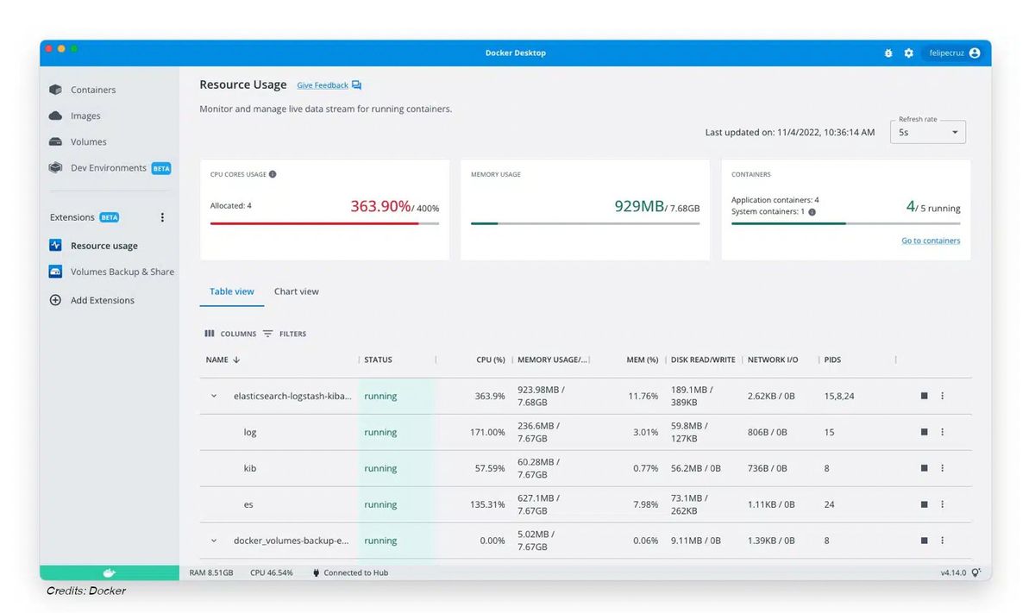1035x613 pixels.
Task: Click the Give Feedback link
Action: (323, 85)
